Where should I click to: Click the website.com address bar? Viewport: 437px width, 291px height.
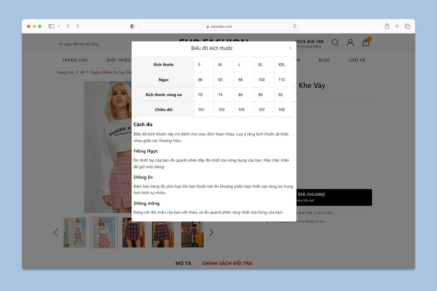coord(218,26)
